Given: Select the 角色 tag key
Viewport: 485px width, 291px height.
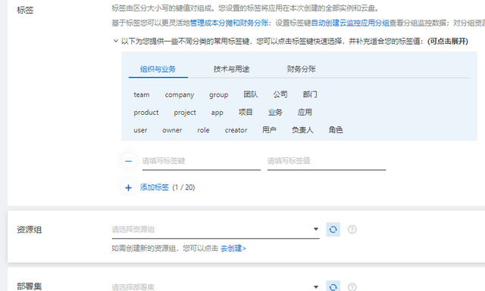Looking at the screenshot, I should (336, 130).
